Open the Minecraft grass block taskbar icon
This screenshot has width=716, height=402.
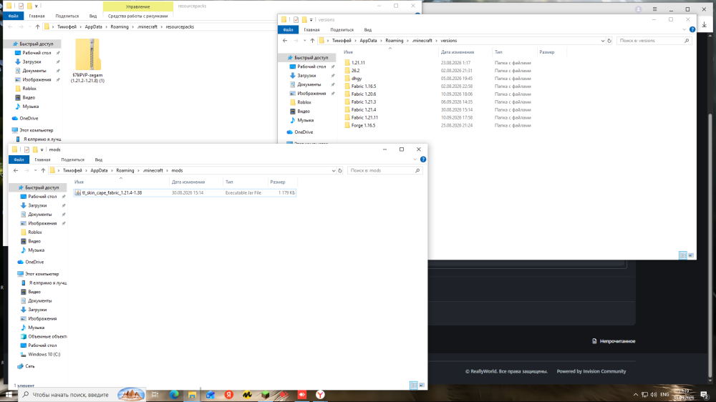coord(266,395)
